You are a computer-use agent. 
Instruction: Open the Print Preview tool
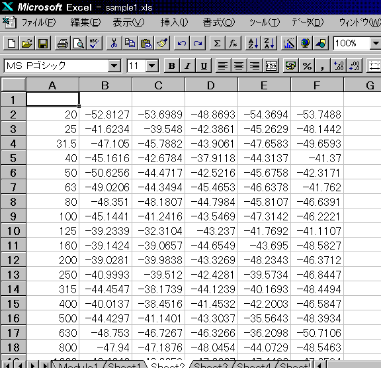[x=79, y=44]
